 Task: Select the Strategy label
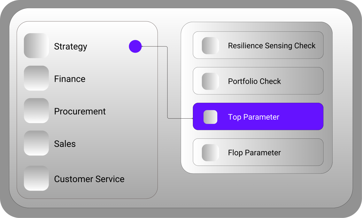click(70, 46)
